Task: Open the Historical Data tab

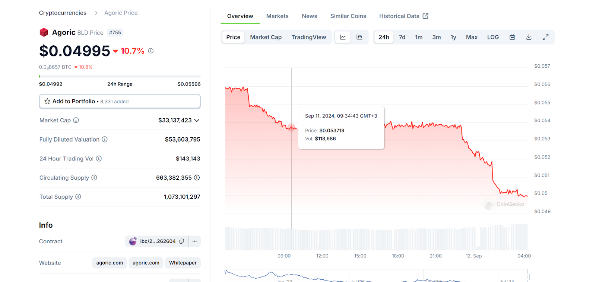Action: [x=404, y=16]
